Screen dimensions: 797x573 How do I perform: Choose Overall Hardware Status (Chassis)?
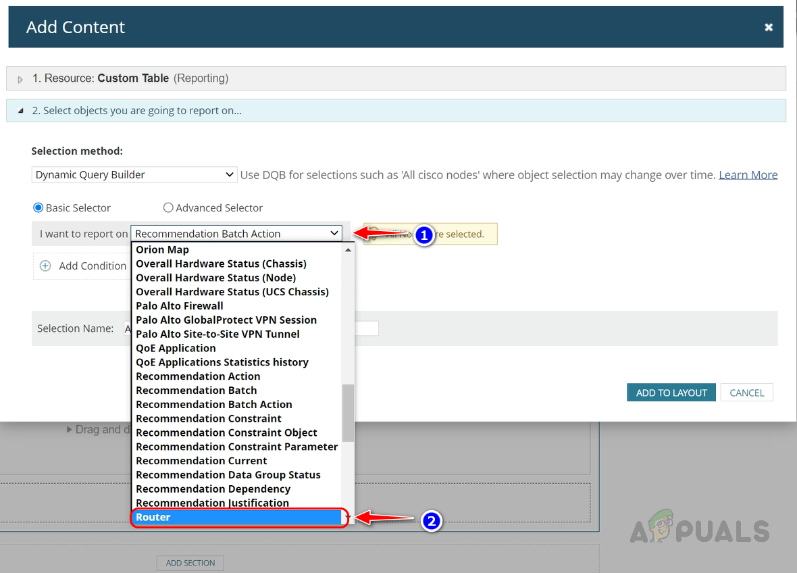[237, 264]
